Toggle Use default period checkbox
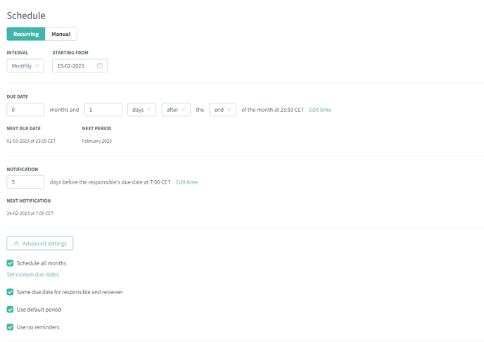 point(10,310)
